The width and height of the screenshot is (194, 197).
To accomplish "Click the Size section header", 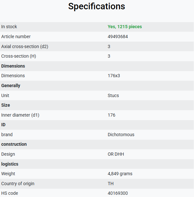I will pos(5,105).
